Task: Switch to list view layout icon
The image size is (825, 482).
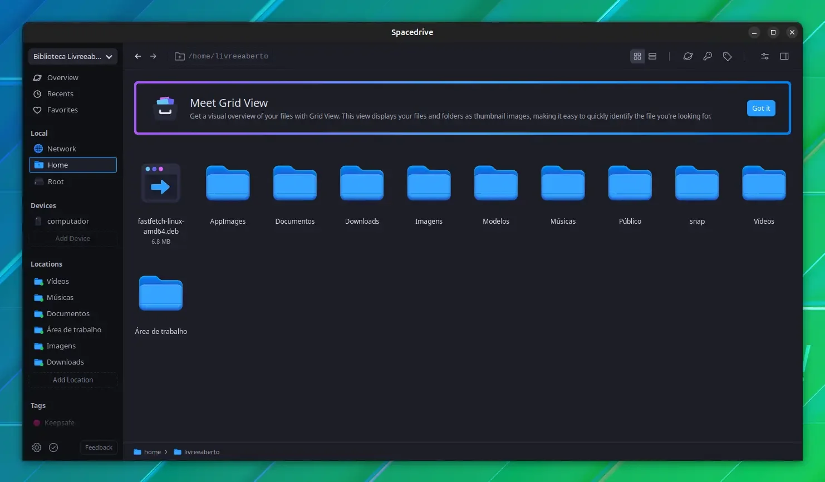Action: click(x=652, y=56)
